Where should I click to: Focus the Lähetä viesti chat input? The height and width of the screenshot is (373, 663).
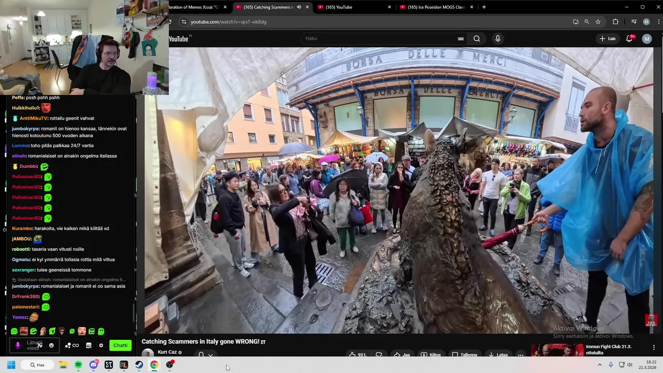34,346
